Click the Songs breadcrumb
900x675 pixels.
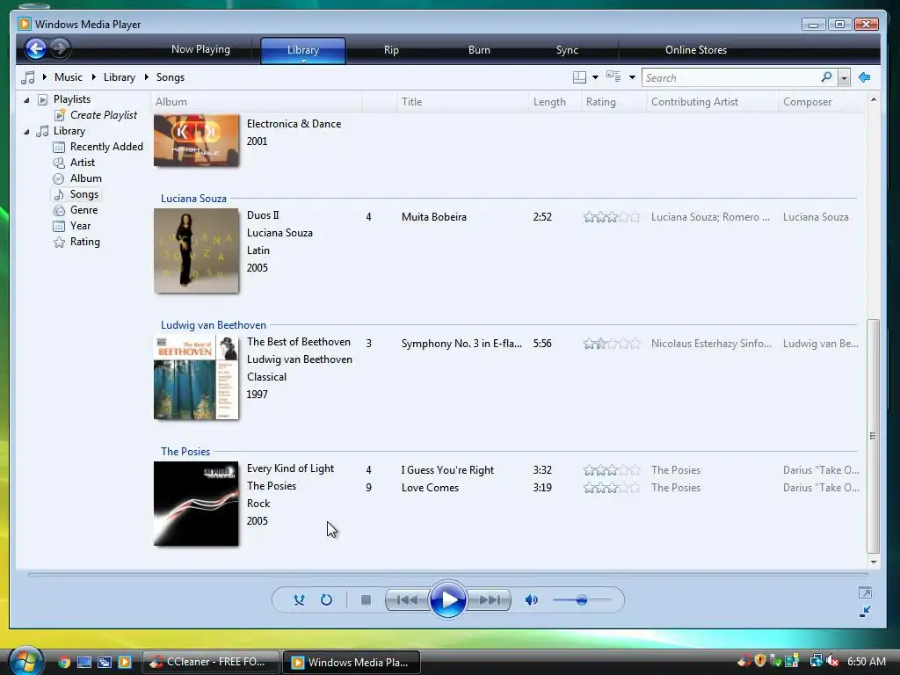click(x=171, y=77)
